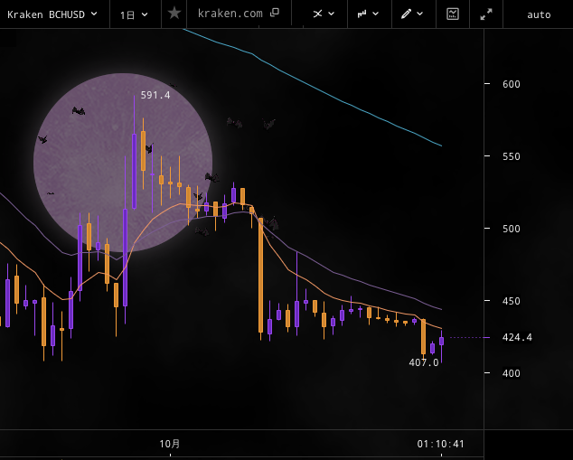Open the indicators crossed-lines dropdown
The width and height of the screenshot is (573, 460).
coord(324,14)
